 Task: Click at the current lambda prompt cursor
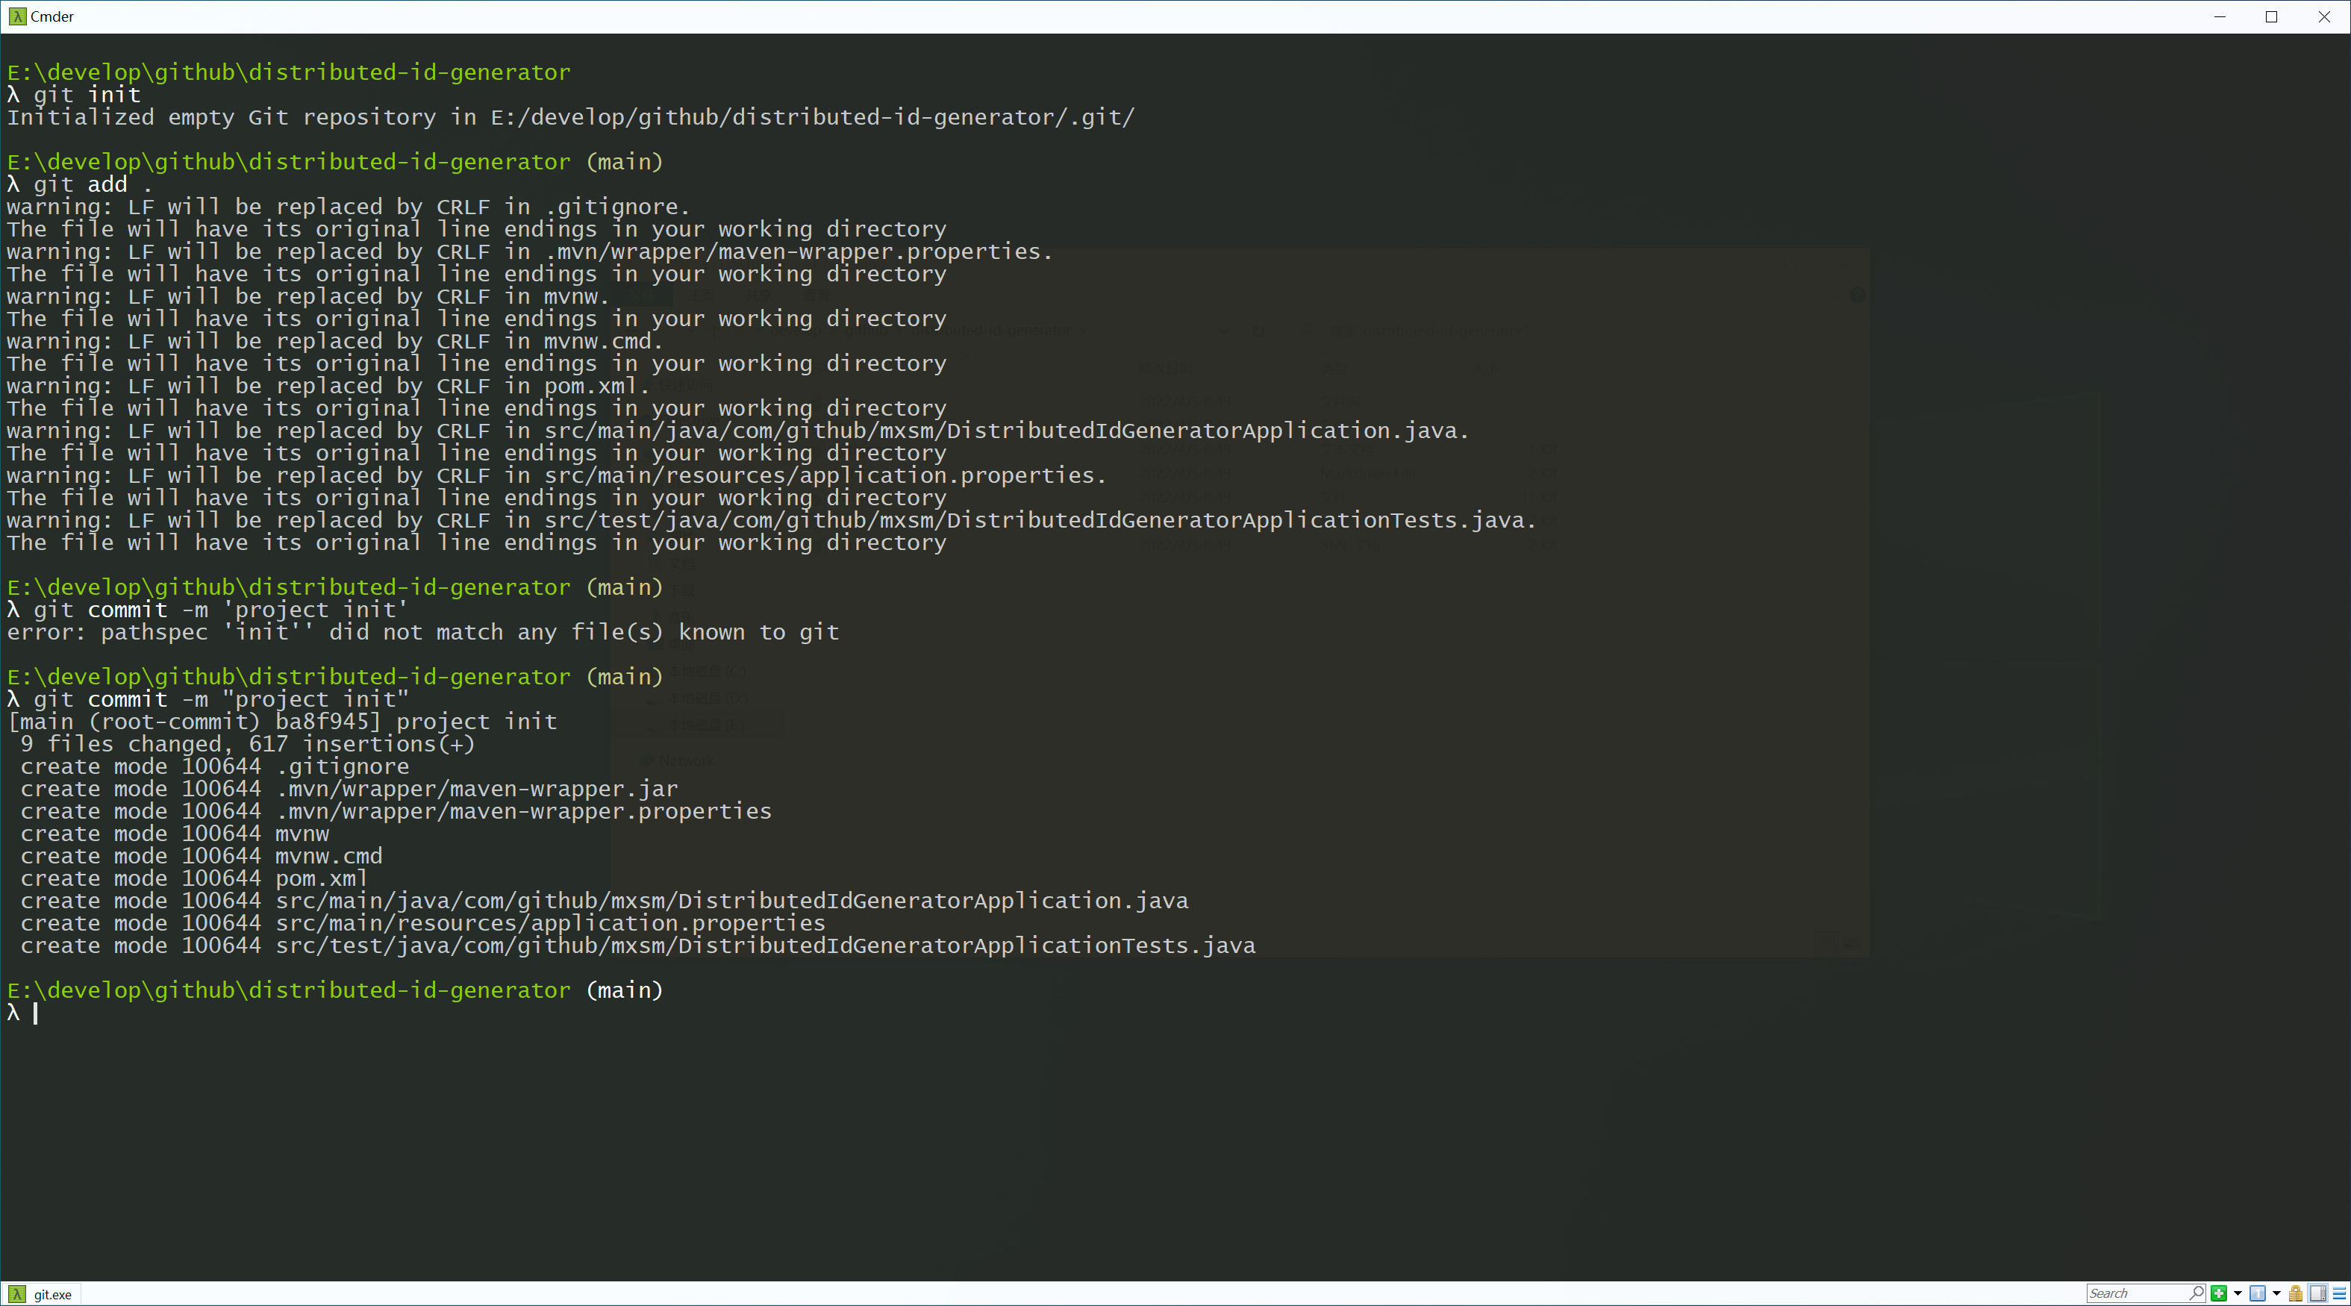point(36,1013)
